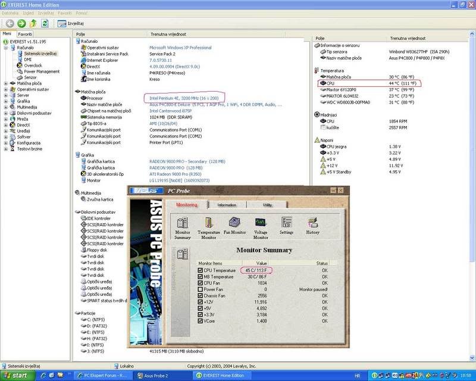Open Fan Monitor in PC Probe
This screenshot has height=381, width=476.
pos(234,226)
